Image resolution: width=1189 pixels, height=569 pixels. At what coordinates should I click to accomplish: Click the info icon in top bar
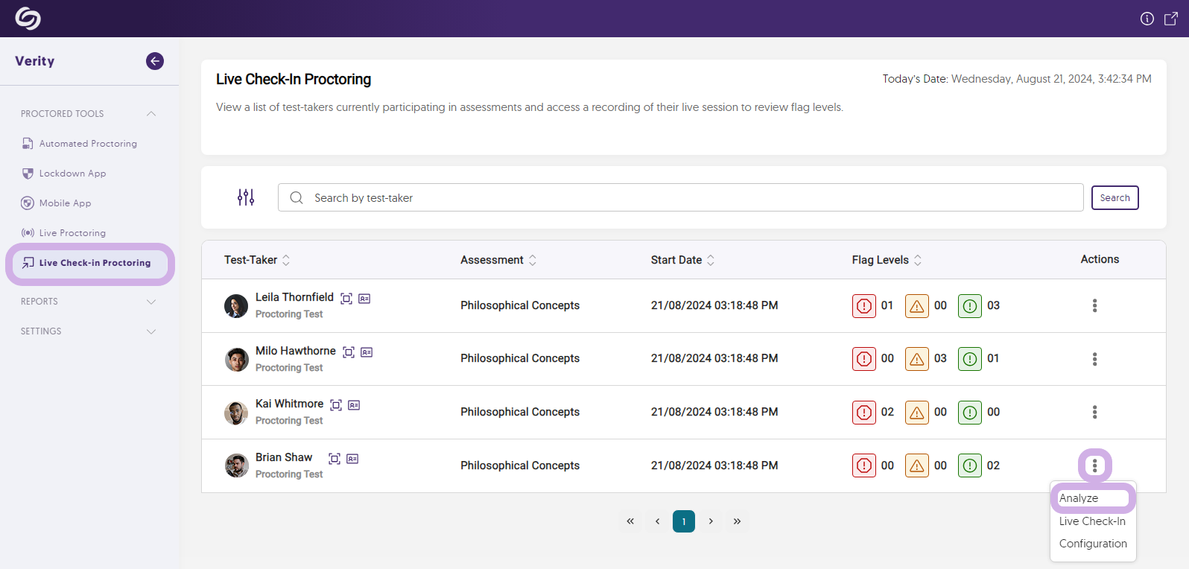tap(1147, 19)
